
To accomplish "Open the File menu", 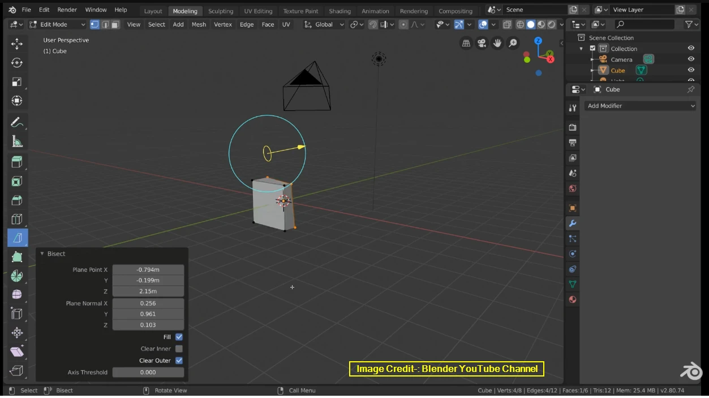I will pyautogui.click(x=26, y=10).
